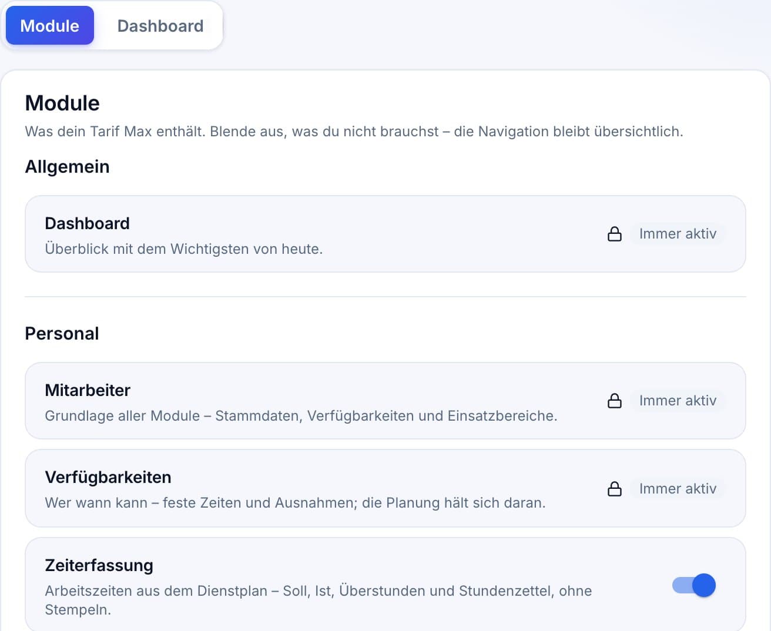Click the lock icon for Verfügbarkeiten

pyautogui.click(x=615, y=489)
